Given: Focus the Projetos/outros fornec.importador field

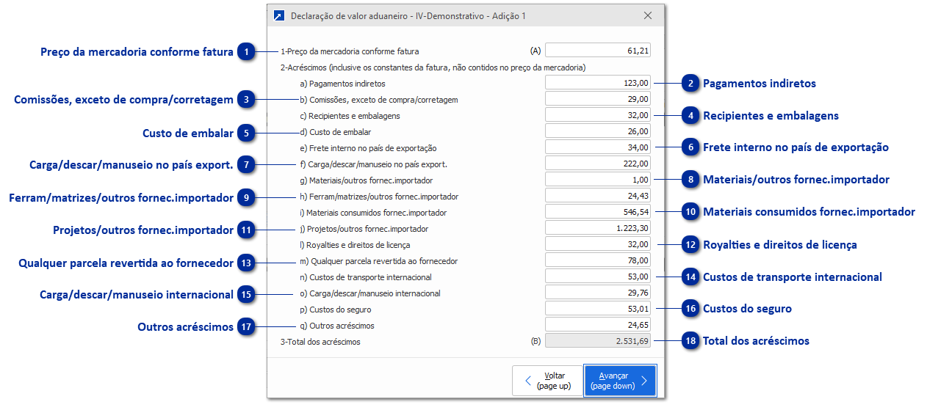Looking at the screenshot, I should [x=597, y=228].
